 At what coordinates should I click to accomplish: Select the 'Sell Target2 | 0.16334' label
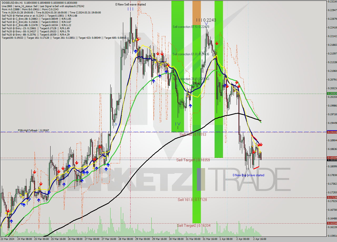(194, 226)
